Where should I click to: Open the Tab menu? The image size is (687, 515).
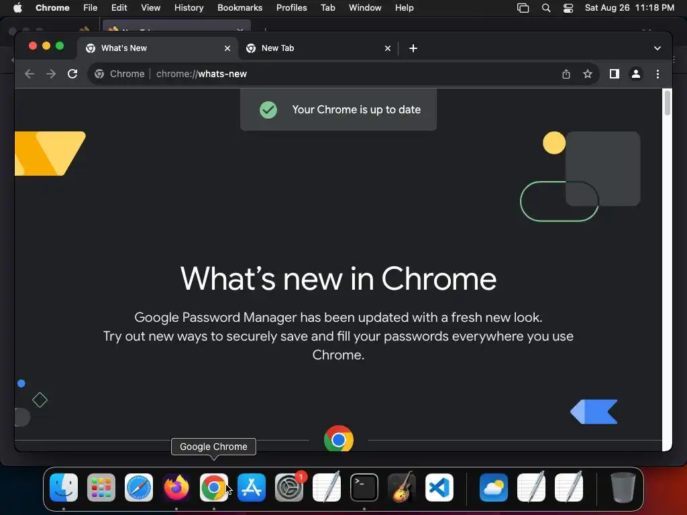(327, 8)
